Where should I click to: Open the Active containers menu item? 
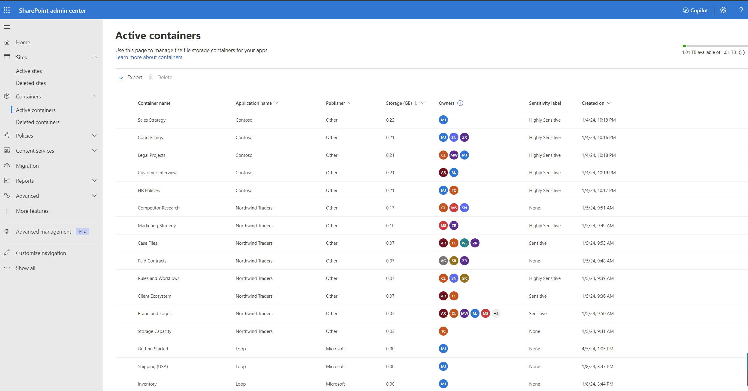click(36, 110)
